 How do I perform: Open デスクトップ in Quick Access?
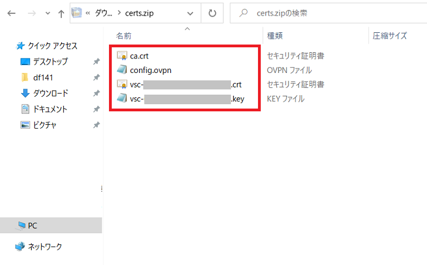click(50, 61)
